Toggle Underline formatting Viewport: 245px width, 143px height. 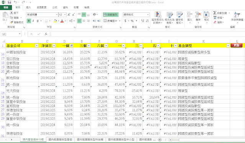(38, 21)
